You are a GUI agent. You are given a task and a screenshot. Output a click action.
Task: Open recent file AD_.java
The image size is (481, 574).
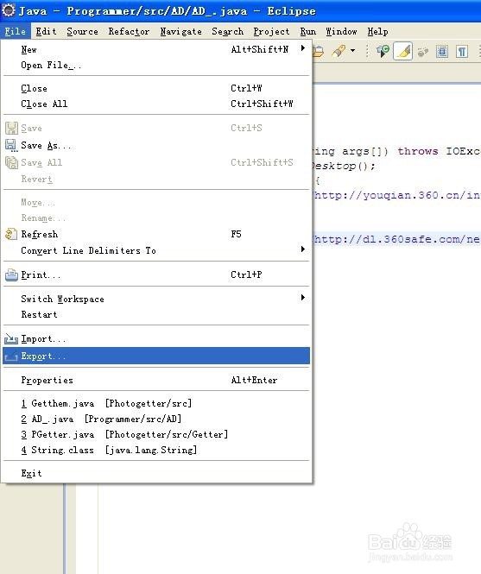pos(156,419)
